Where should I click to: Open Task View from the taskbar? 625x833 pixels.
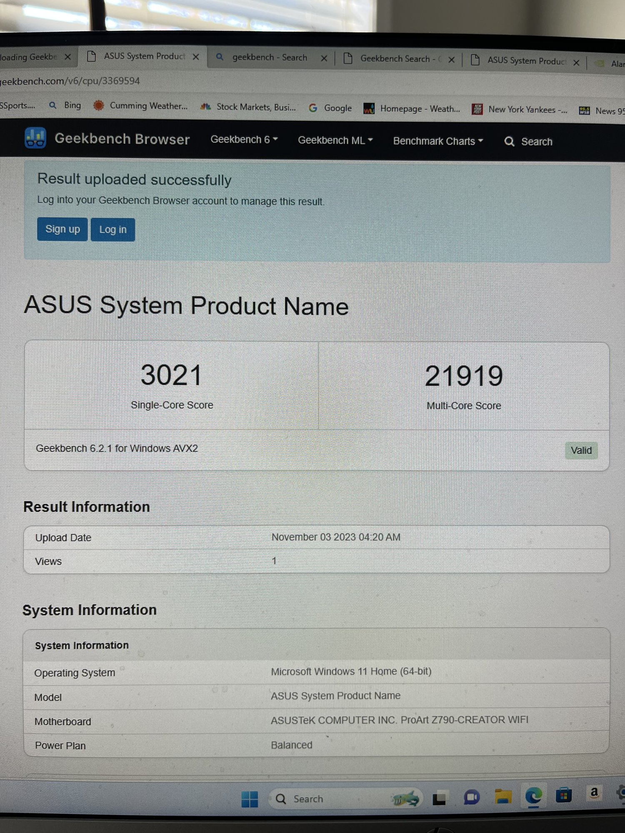(439, 798)
